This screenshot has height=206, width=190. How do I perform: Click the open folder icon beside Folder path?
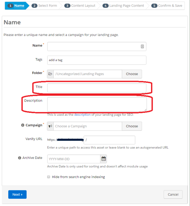pos(50,74)
